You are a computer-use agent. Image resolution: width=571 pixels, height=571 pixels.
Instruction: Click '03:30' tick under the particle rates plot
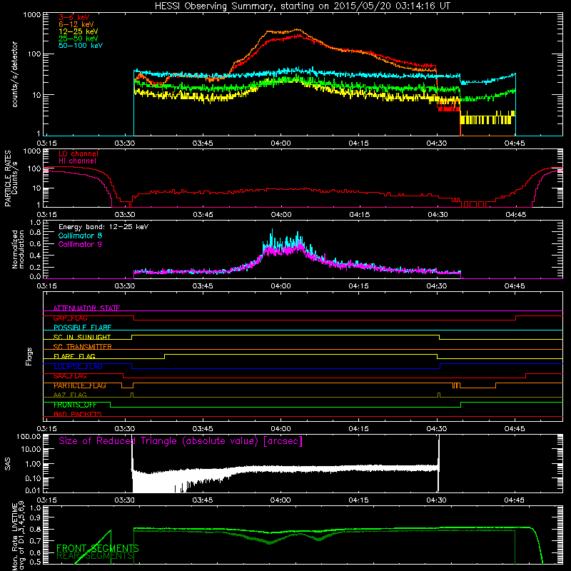(125, 215)
